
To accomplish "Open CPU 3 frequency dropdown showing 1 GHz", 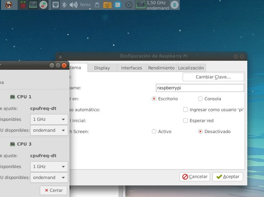I will (x=49, y=167).
